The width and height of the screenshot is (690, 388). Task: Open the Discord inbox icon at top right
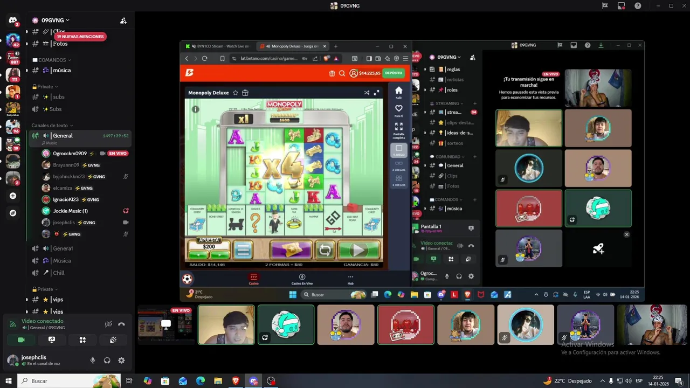(622, 6)
